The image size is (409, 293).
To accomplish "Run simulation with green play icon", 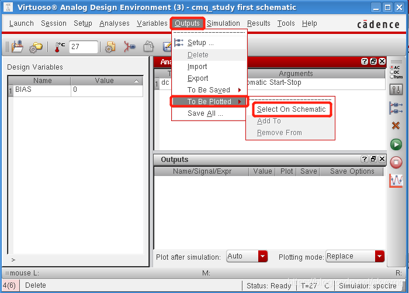I will (396, 144).
